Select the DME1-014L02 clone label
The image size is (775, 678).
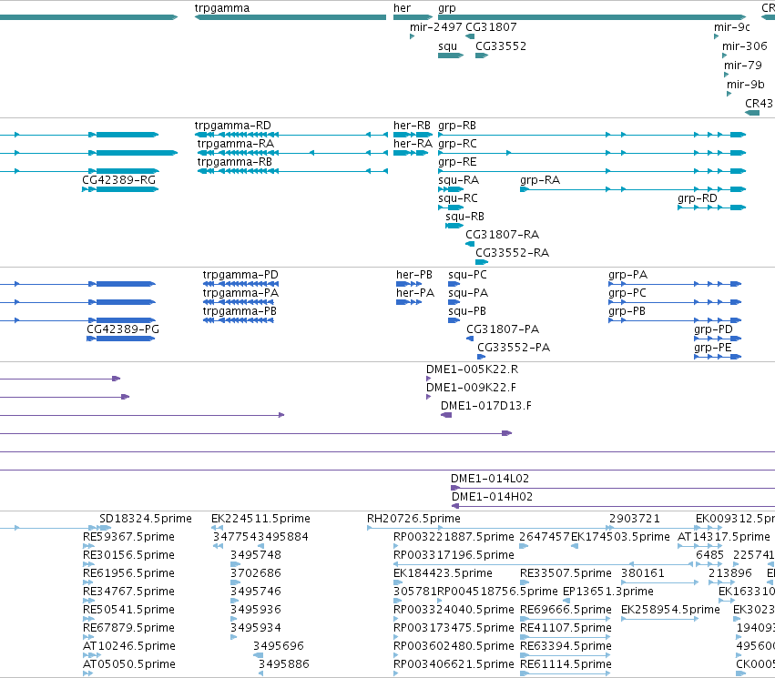click(x=490, y=479)
